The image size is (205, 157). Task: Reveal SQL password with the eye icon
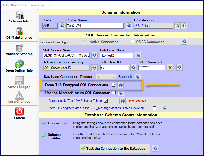point(170,68)
